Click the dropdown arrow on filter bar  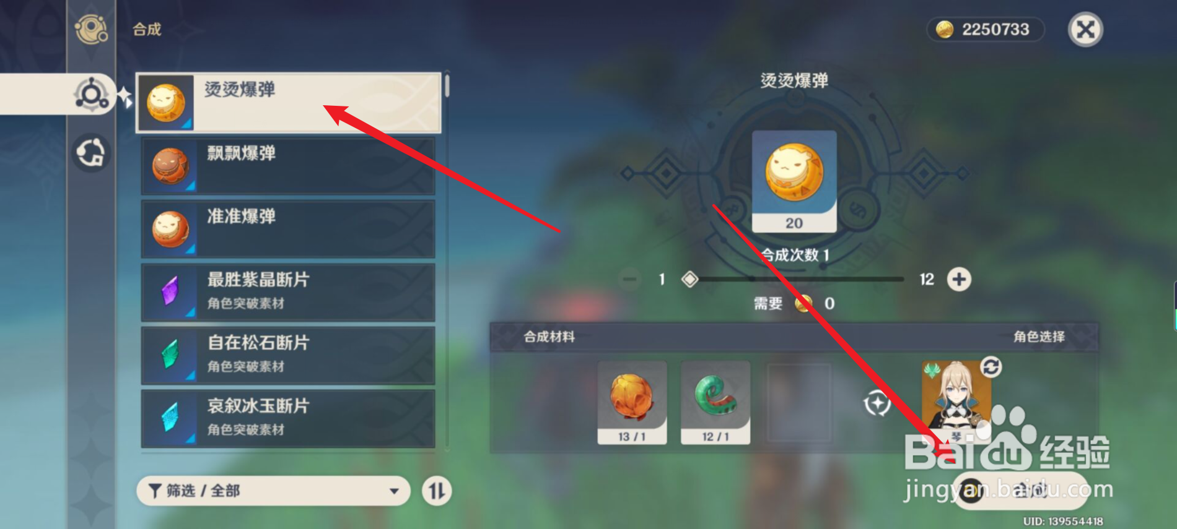tap(394, 491)
